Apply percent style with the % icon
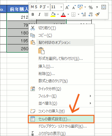Screen dimensions: 112x136 91,7
